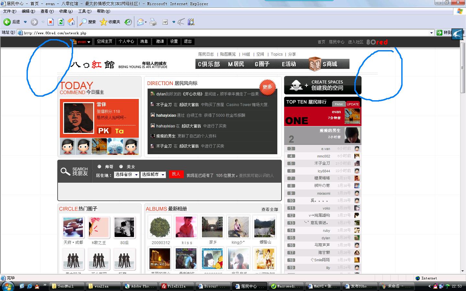Viewport: 466px width, 291px height.
Task: Select the 美女 radio button
Action: (121, 167)
